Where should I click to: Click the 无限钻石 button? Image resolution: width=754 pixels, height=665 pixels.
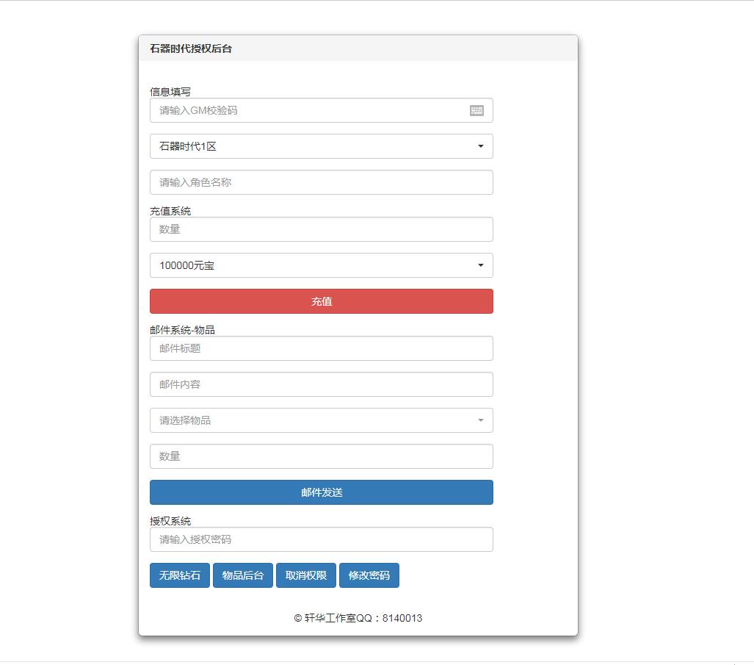point(180,575)
